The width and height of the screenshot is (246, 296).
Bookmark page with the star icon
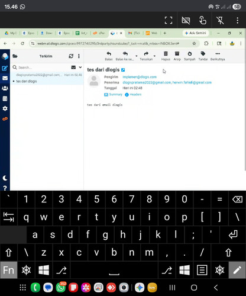pos(194,43)
